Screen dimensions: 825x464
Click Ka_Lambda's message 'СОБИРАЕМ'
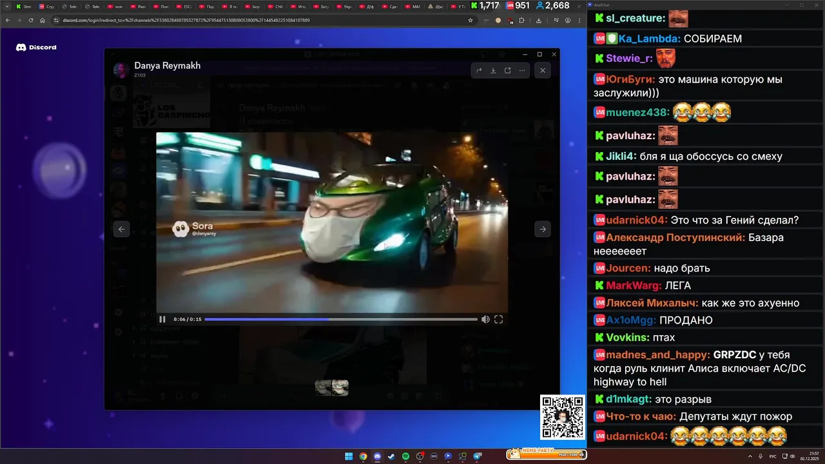point(713,39)
